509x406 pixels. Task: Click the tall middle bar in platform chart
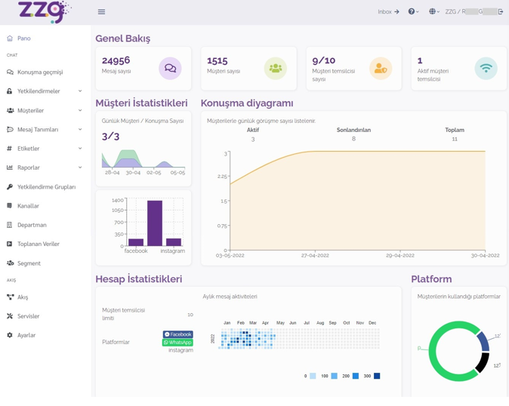155,223
